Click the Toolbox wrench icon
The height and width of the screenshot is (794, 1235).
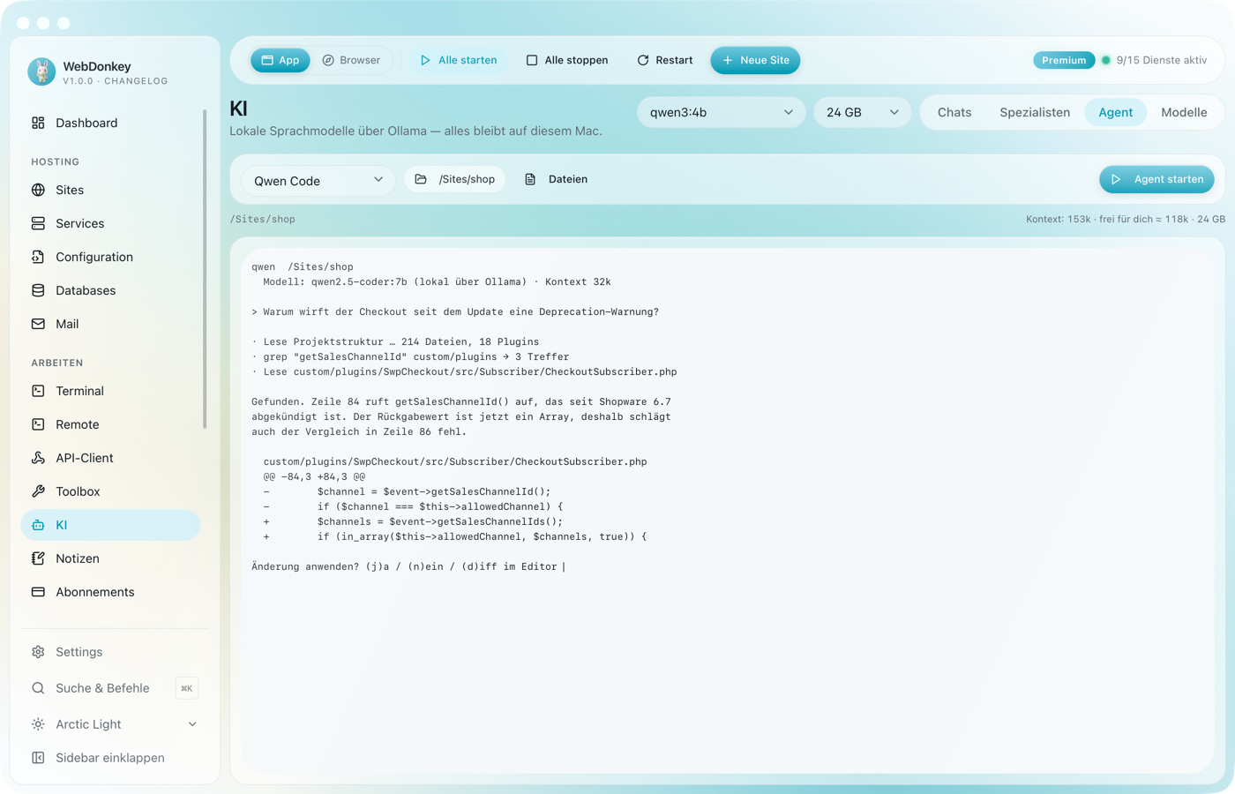click(x=38, y=491)
